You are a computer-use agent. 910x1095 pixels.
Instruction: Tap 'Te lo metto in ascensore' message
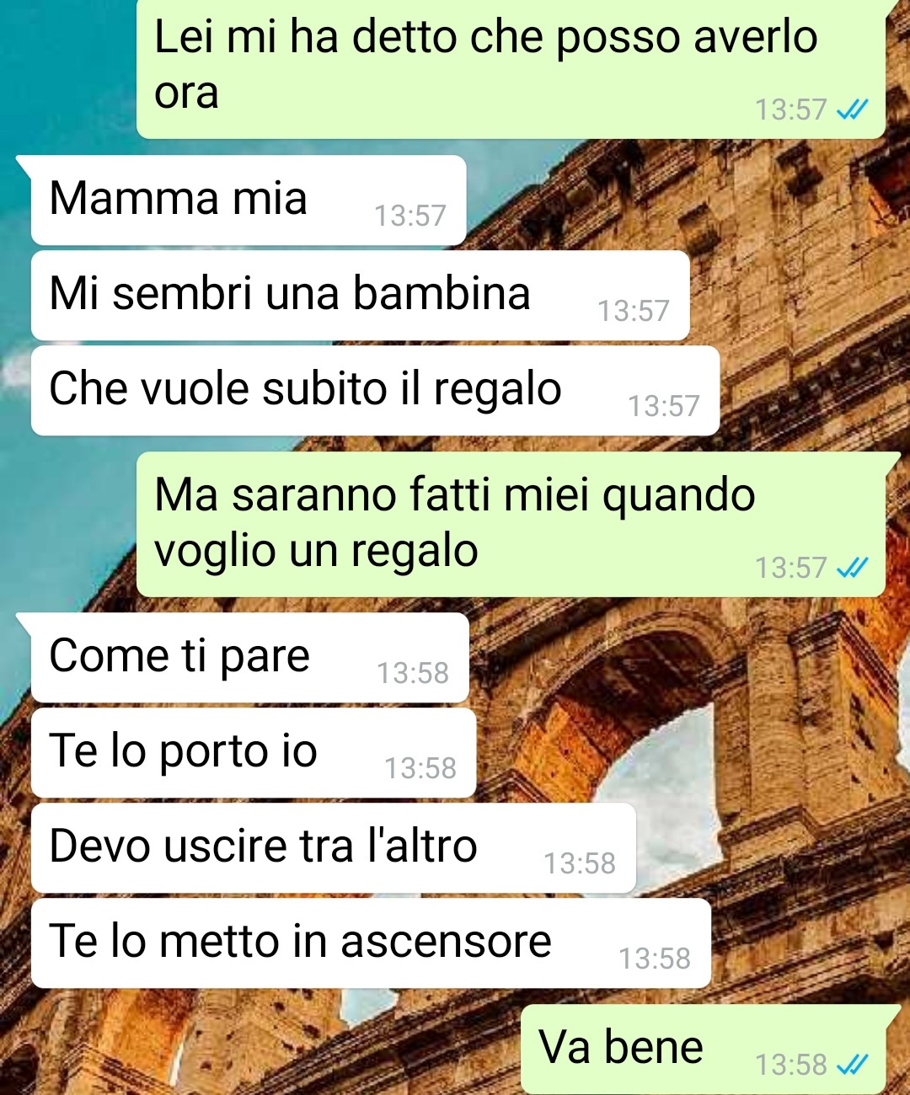coord(371,943)
